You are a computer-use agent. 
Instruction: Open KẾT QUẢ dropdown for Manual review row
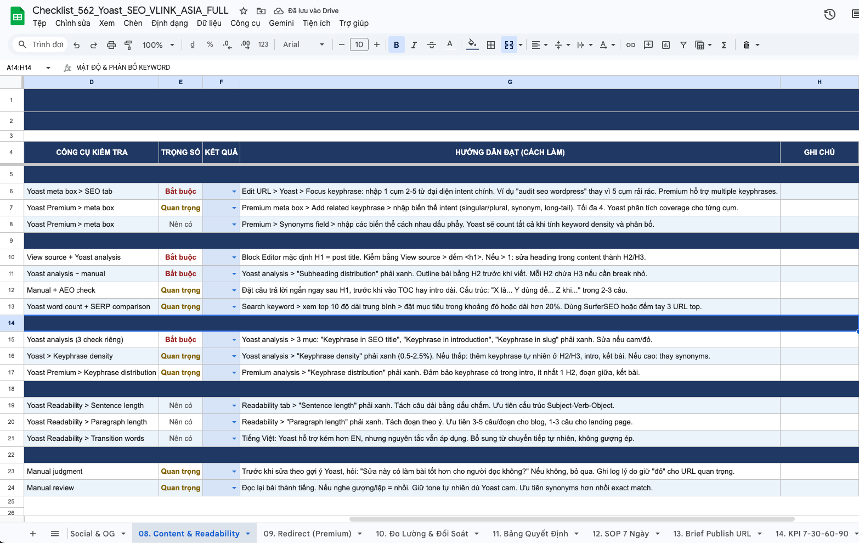234,488
